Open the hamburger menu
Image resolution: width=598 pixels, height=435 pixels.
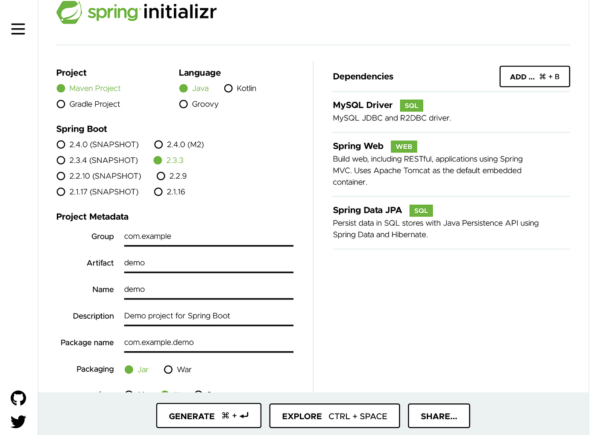click(x=18, y=29)
